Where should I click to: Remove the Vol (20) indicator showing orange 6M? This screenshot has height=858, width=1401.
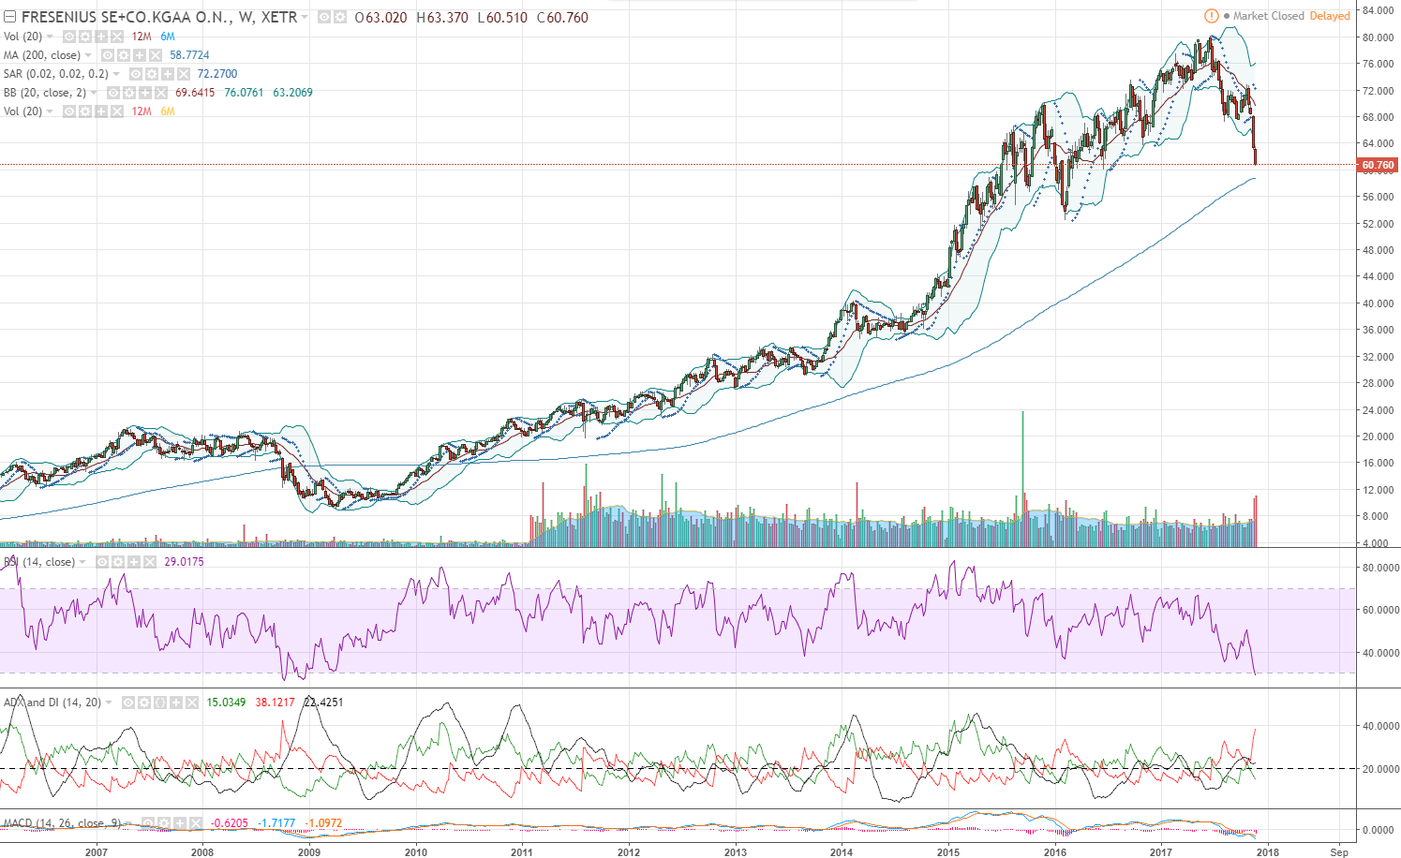point(117,111)
